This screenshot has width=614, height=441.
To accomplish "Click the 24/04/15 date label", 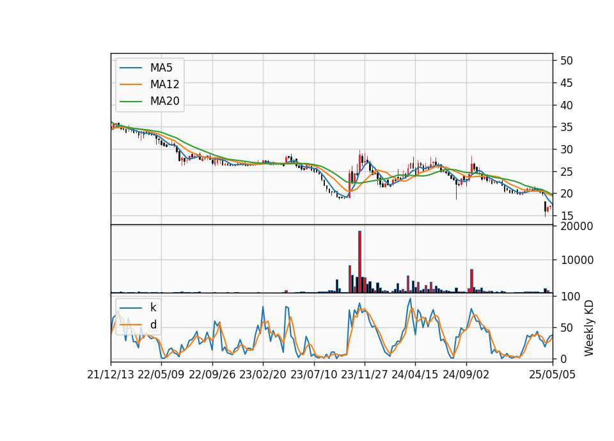I will pyautogui.click(x=414, y=375).
